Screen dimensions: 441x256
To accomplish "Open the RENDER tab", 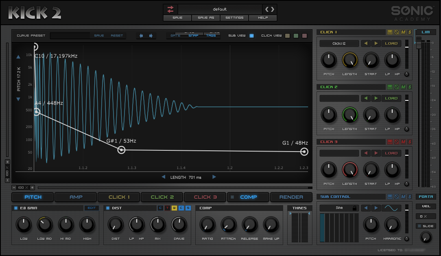I will pyautogui.click(x=291, y=197).
